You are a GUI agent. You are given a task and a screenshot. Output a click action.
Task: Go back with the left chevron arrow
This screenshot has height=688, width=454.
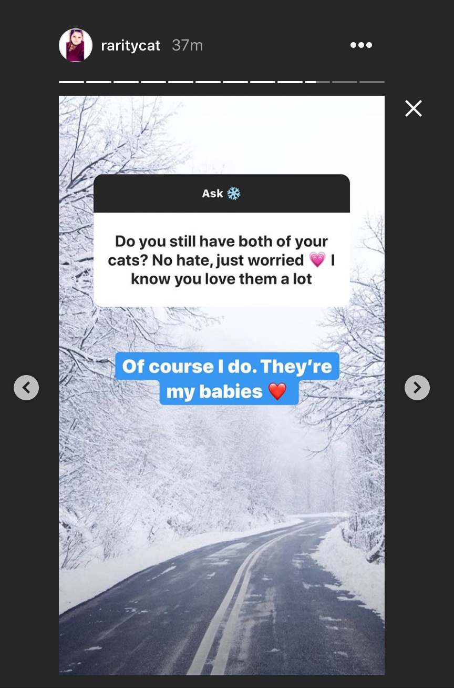[26, 388]
